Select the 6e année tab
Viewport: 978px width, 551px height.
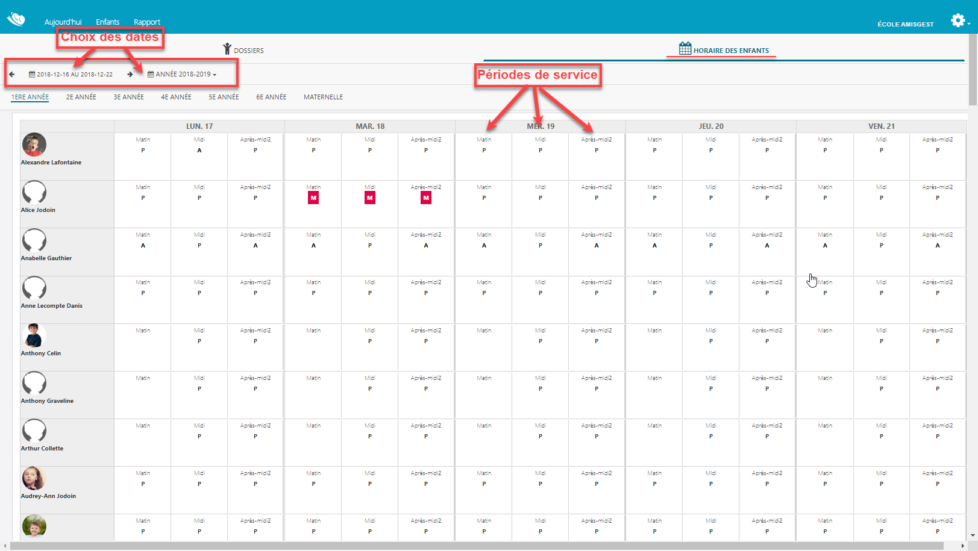point(271,97)
